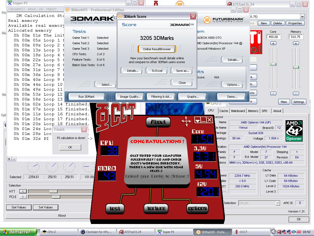Expand the ATITool profile dropdown arrow
This screenshot has height=236, width=314.
[x=302, y=17]
